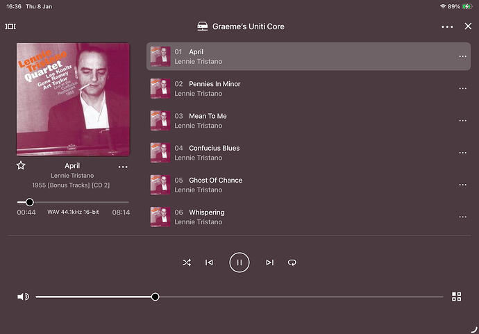Skip to the next track
Viewport: 479px width, 334px height.
[270, 262]
